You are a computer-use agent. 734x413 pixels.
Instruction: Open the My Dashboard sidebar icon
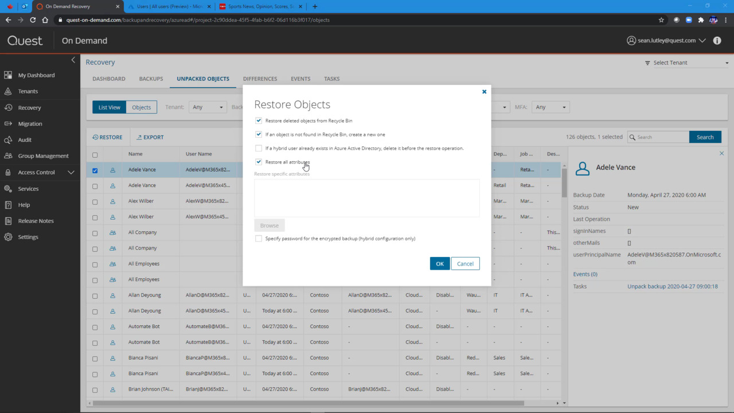click(8, 75)
